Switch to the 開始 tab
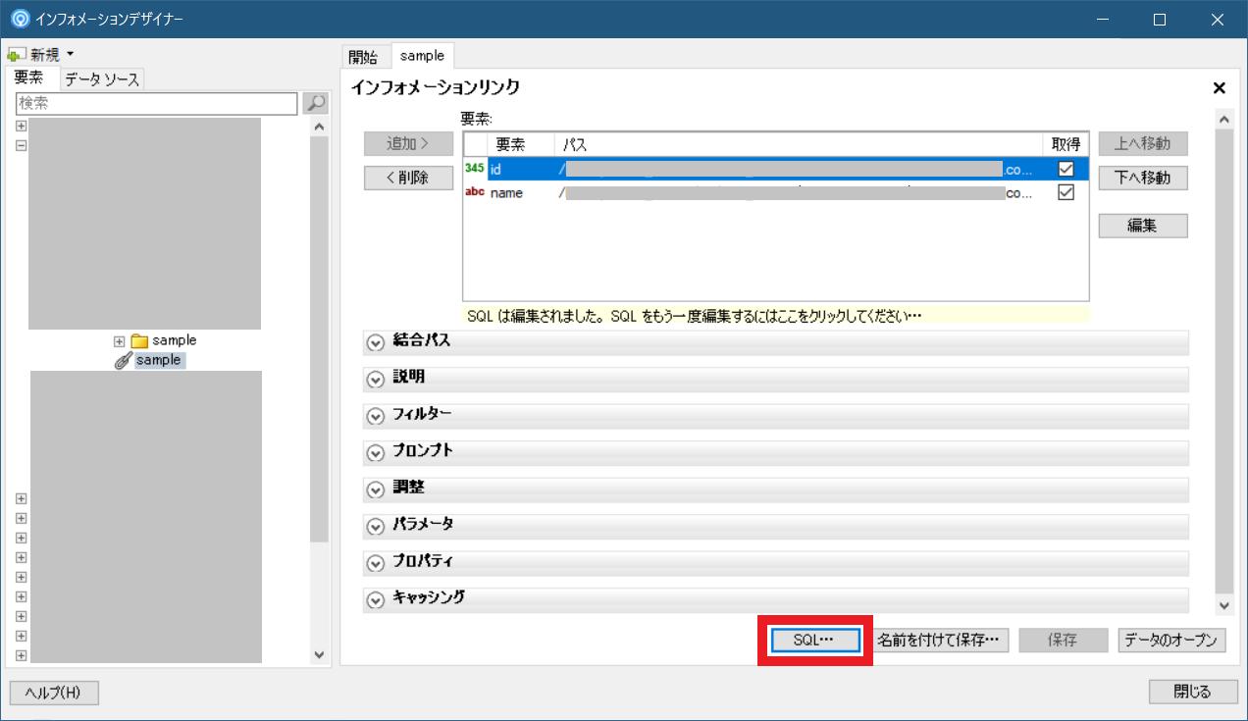This screenshot has width=1248, height=721. click(363, 57)
